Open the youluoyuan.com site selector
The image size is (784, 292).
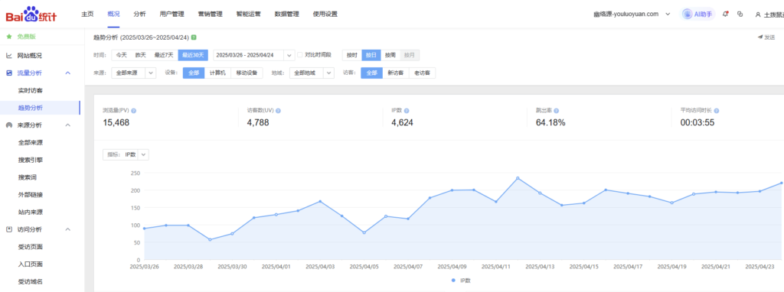click(632, 14)
